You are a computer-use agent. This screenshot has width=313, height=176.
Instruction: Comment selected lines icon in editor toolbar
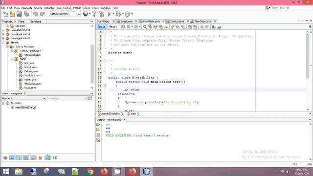[x=214, y=27]
